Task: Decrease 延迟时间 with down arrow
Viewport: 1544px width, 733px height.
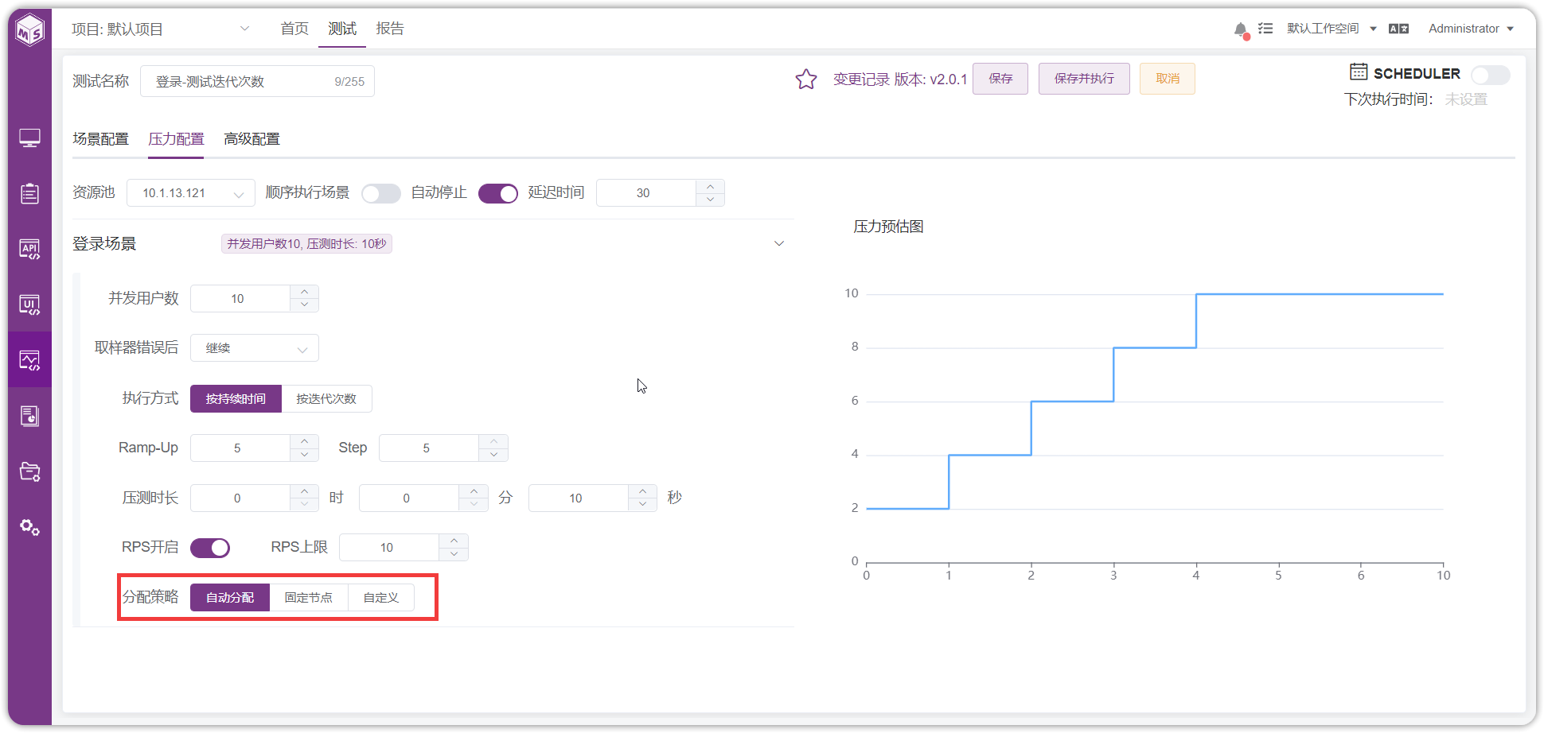Action: click(711, 200)
